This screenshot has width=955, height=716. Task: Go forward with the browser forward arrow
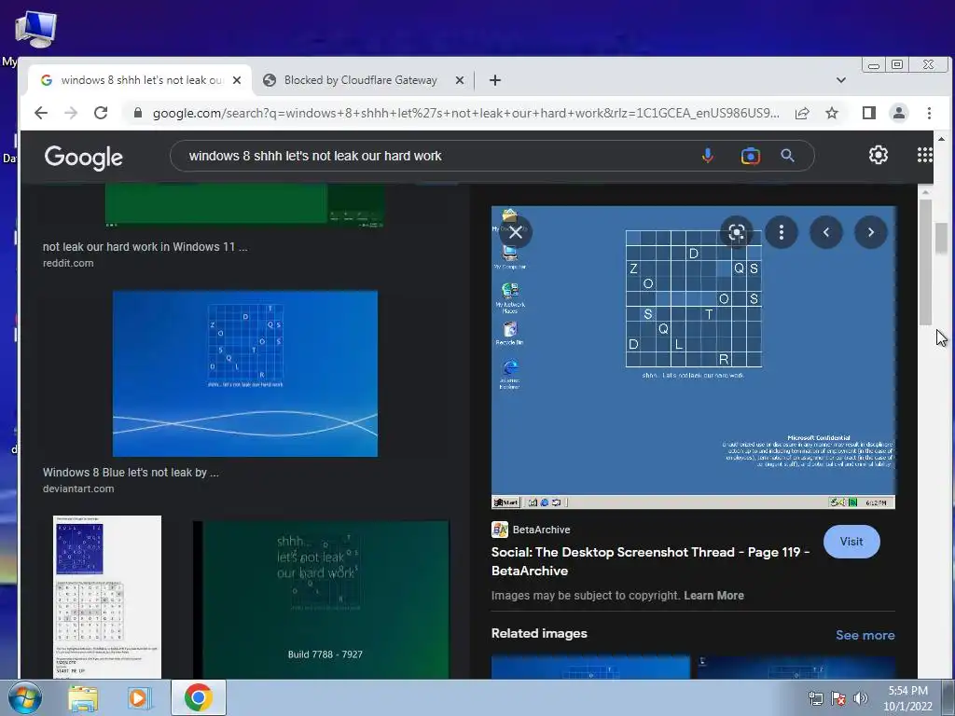(71, 113)
